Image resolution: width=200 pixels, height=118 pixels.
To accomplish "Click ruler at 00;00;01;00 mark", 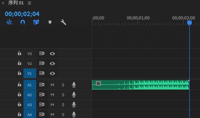I will click(x=138, y=18).
